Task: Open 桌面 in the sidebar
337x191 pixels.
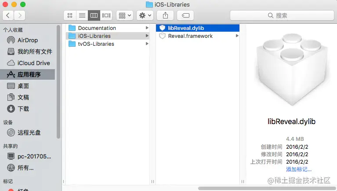Action: [x=28, y=86]
